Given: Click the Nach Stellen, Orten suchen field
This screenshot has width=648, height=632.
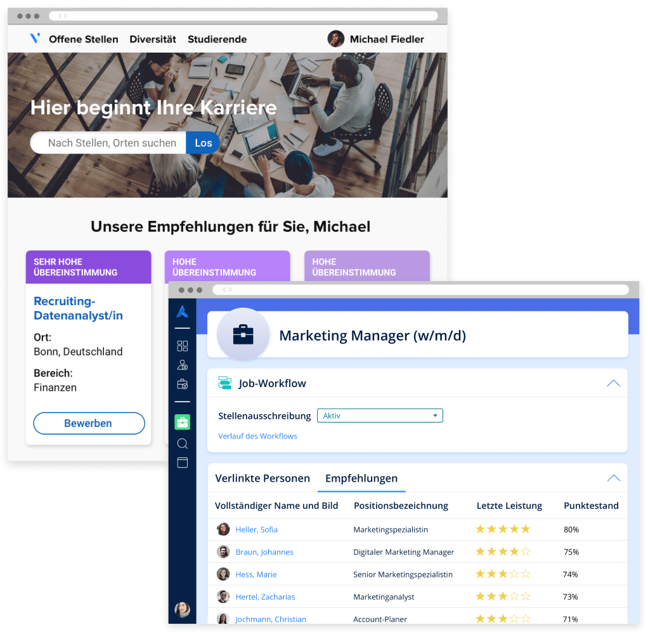Looking at the screenshot, I should point(108,143).
